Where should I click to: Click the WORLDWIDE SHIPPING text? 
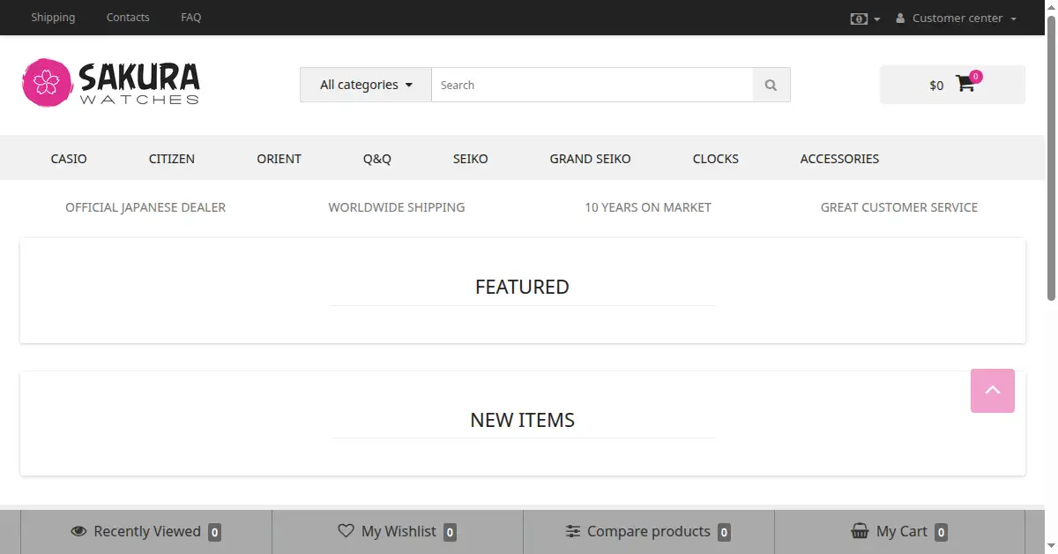[397, 207]
